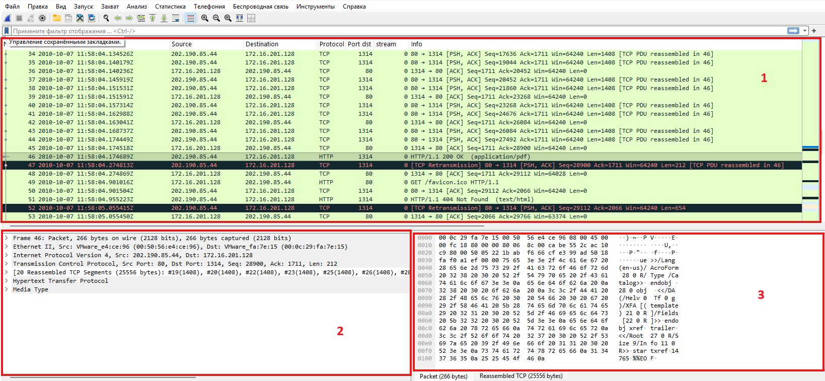This screenshot has height=381, width=825.
Task: Go forward in packet history
Action: point(129,18)
